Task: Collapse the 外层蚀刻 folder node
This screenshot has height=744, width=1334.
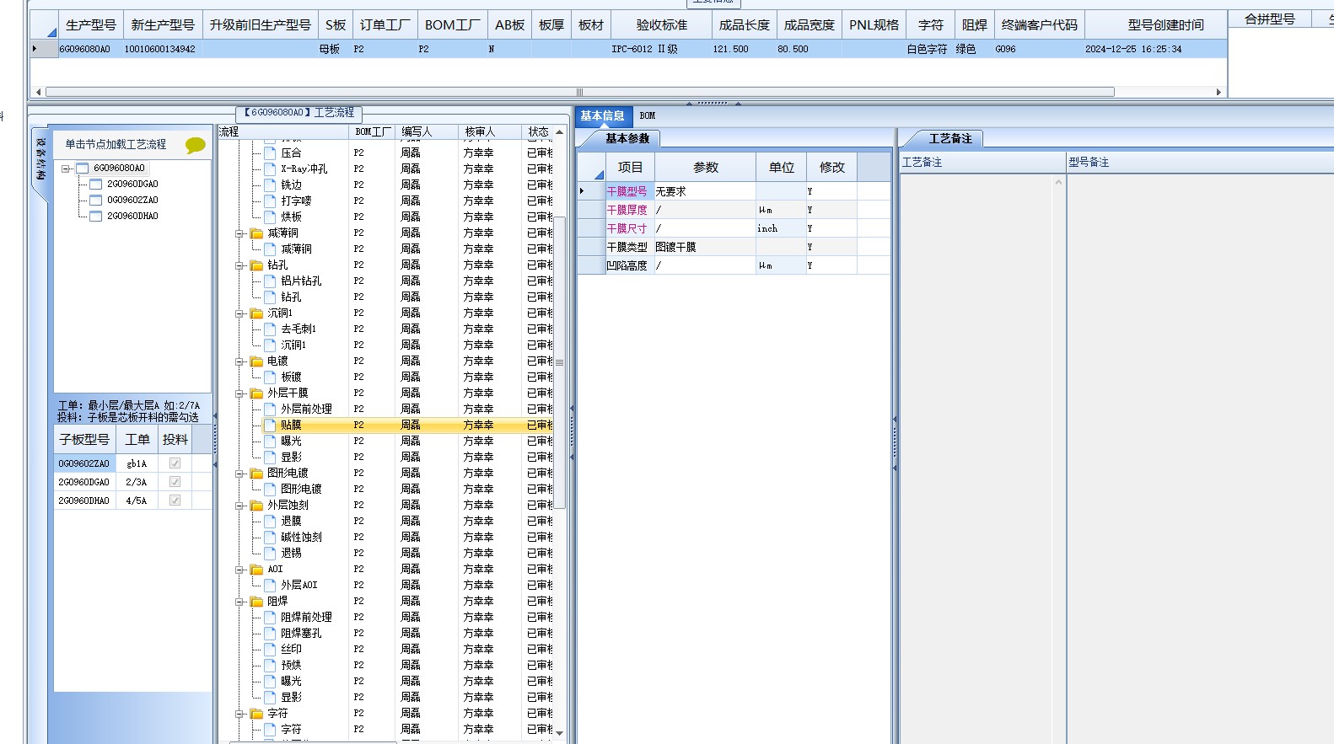Action: pos(239,506)
